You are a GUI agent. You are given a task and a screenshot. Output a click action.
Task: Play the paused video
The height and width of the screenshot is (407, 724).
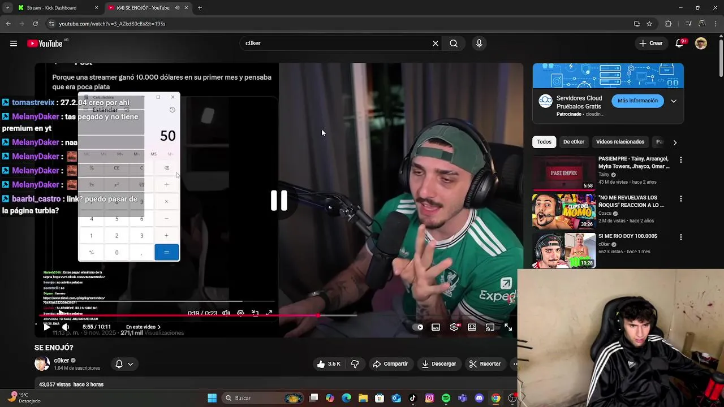pyautogui.click(x=47, y=327)
